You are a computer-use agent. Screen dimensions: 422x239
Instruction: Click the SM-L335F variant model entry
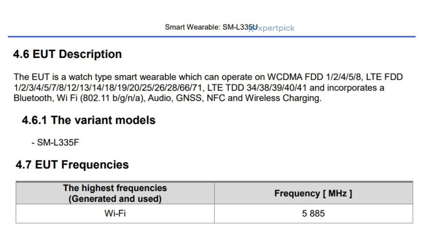(58, 143)
